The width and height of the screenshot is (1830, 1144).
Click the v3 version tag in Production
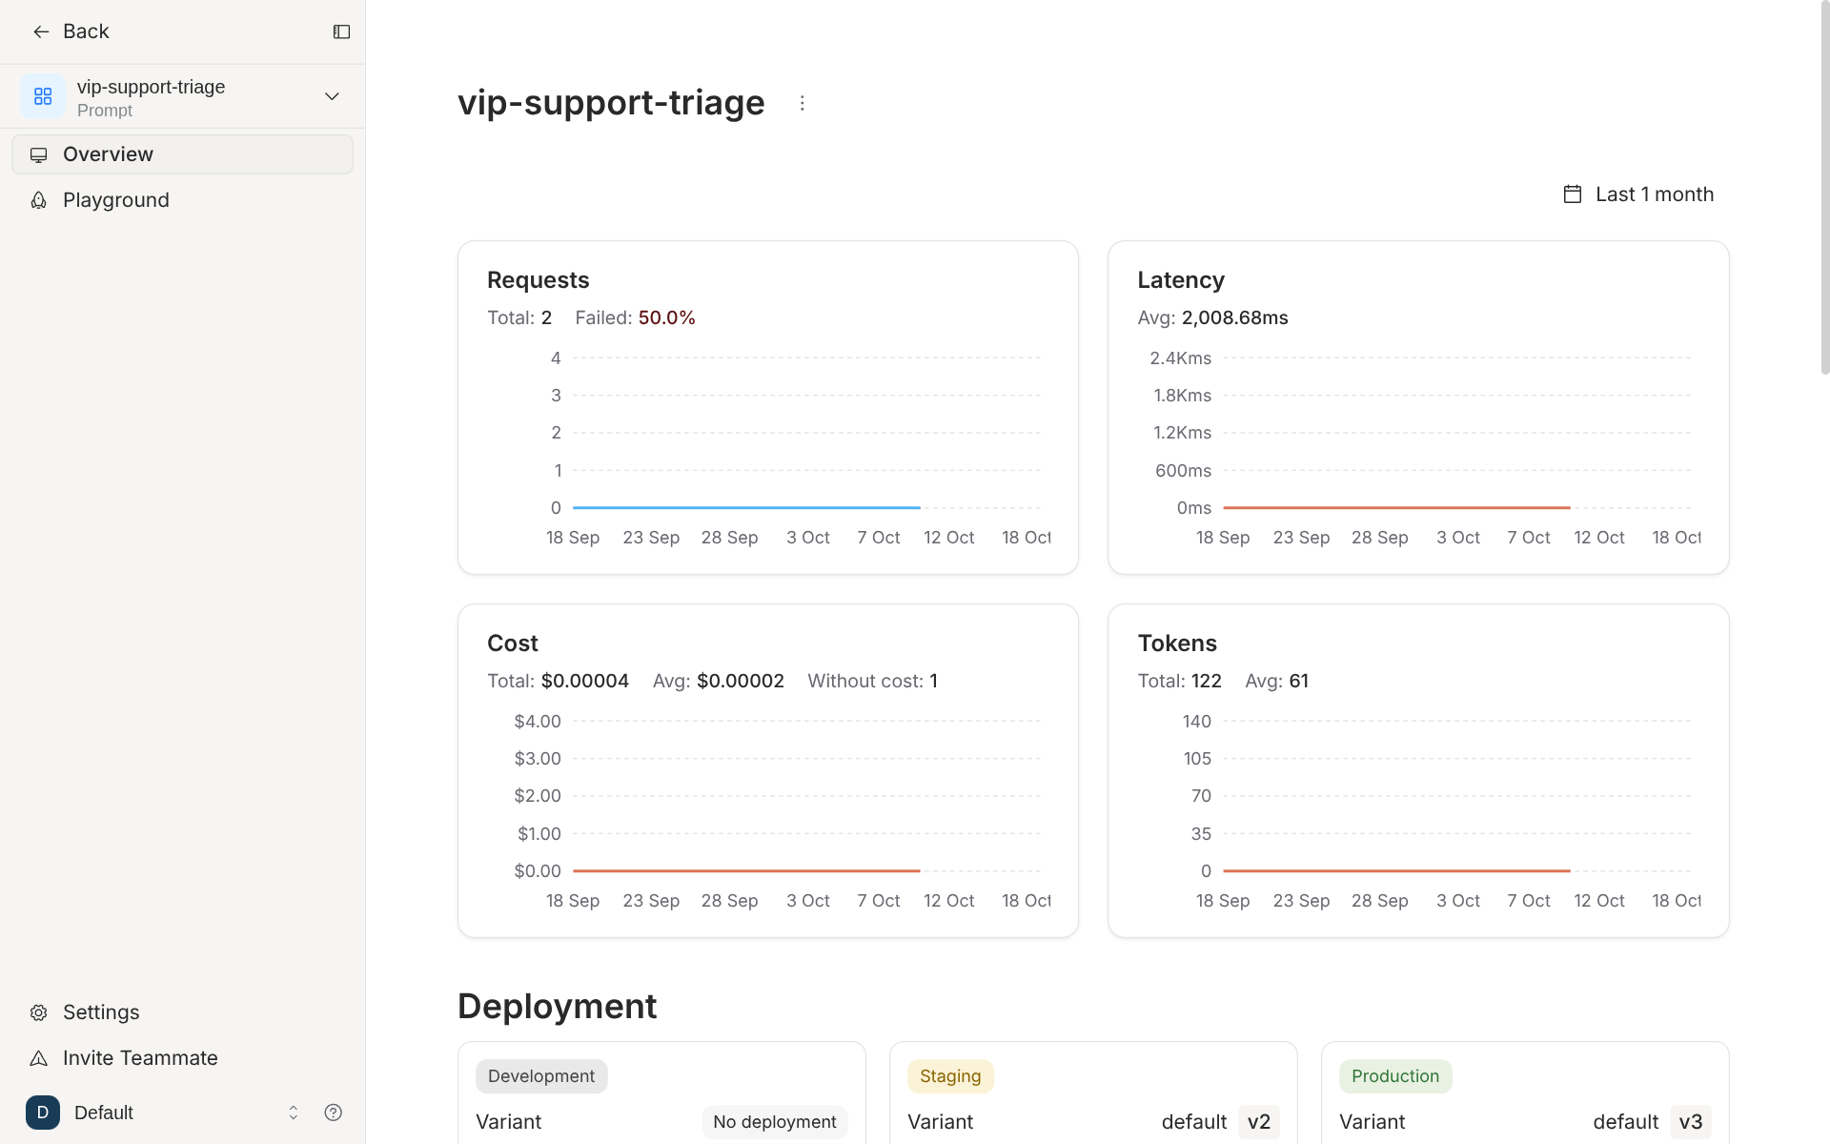[1691, 1122]
